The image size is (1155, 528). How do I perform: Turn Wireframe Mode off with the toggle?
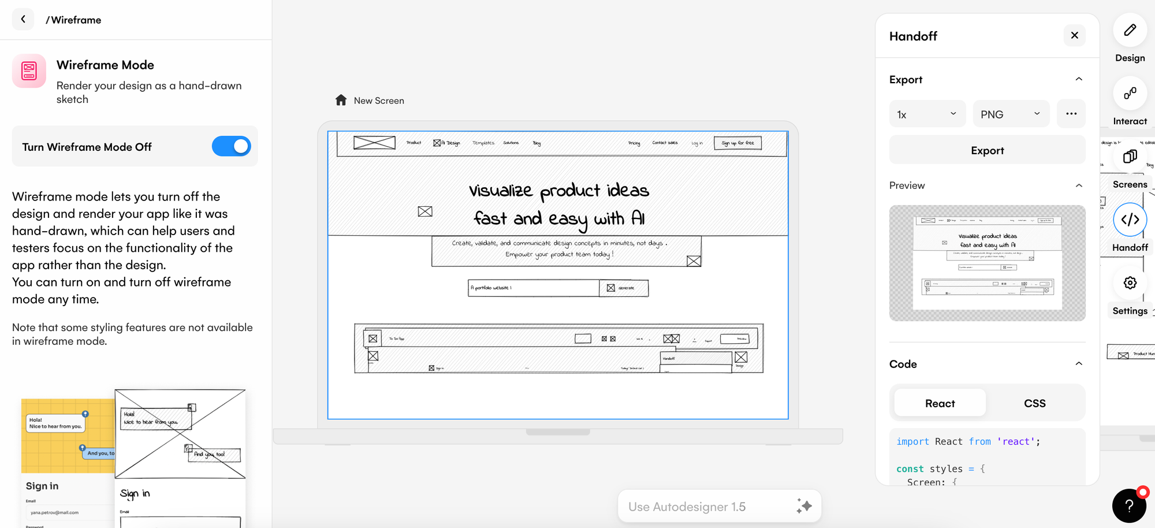[232, 146]
